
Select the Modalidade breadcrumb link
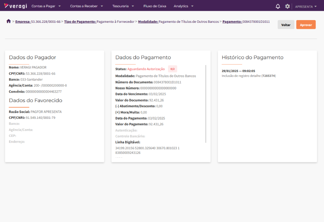click(x=148, y=22)
